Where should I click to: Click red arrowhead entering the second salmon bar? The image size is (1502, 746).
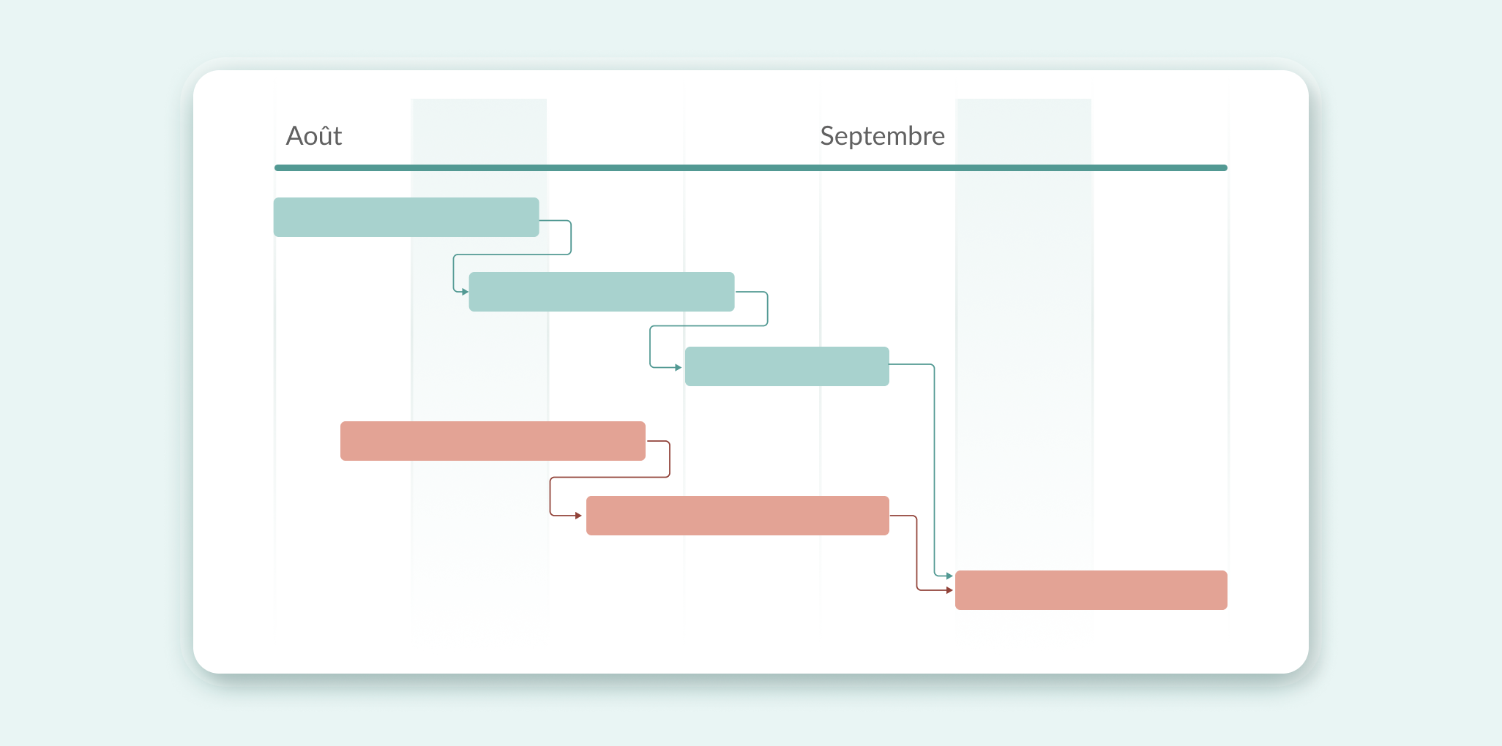click(578, 516)
